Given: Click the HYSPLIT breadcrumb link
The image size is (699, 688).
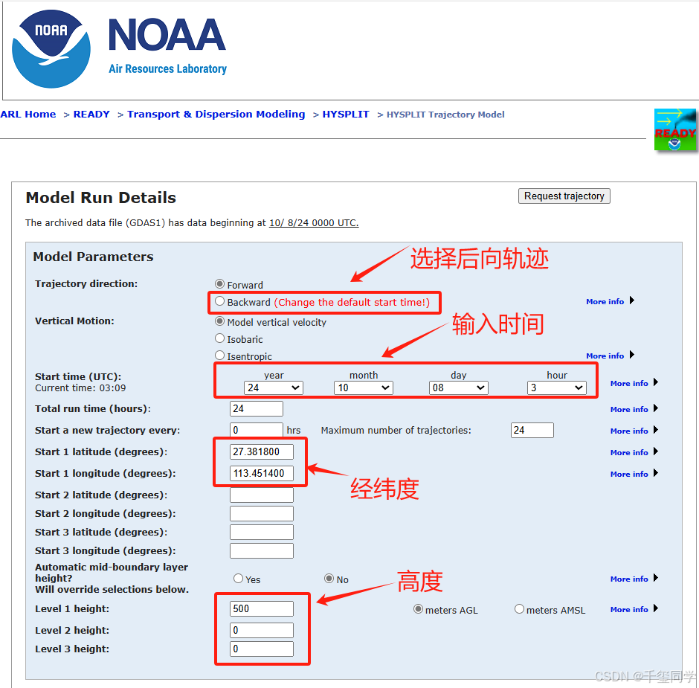Looking at the screenshot, I should pyautogui.click(x=346, y=114).
